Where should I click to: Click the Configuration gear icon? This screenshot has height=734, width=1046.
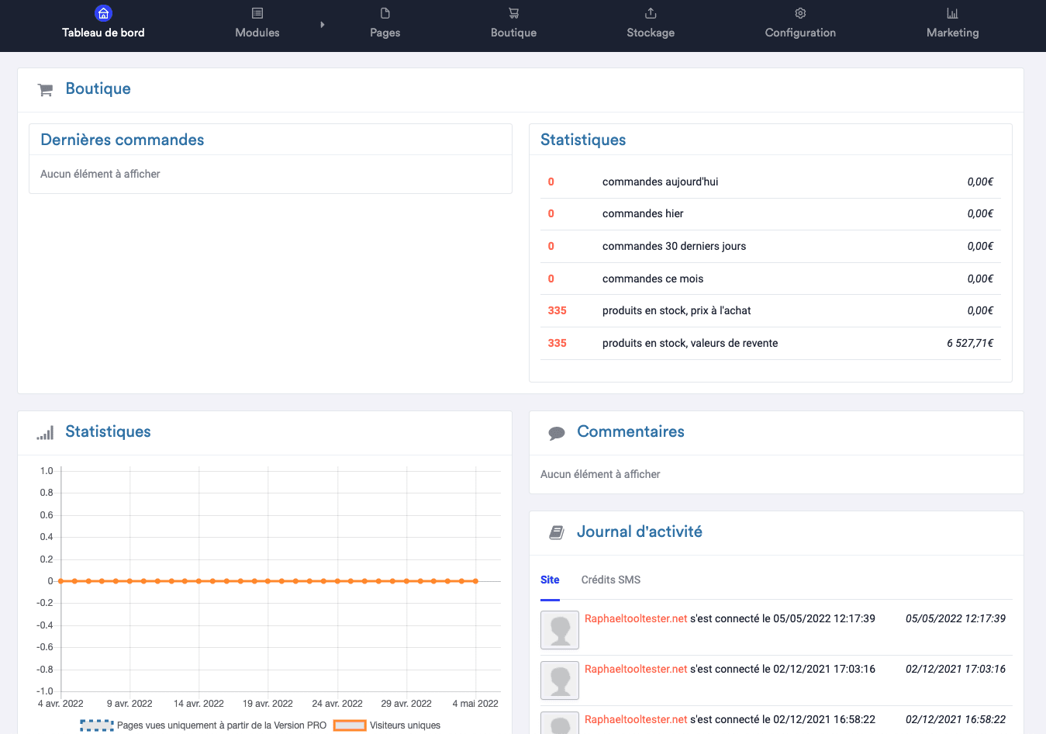coord(800,13)
